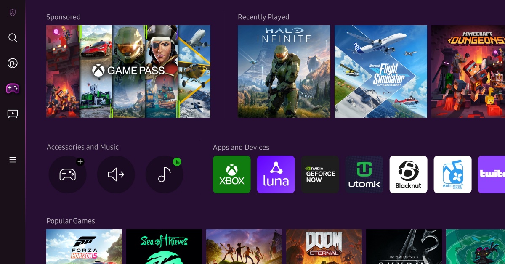This screenshot has height=264, width=505.
Task: Open Doom Eternal in Popular Games
Action: click(324, 246)
